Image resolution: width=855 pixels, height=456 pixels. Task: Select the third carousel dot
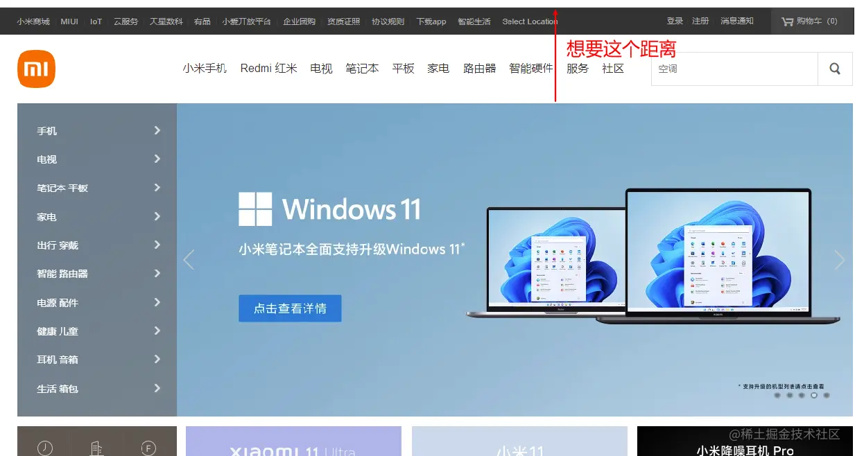[x=802, y=395]
